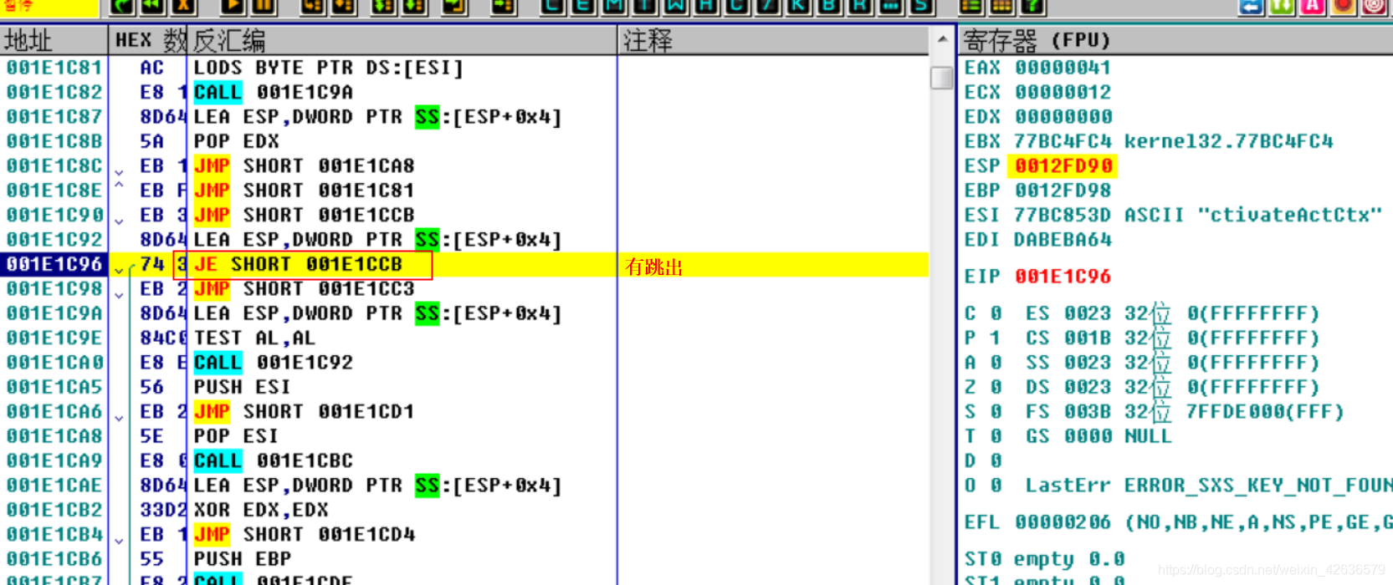Click the 寄存器 (FPU) panel header
Viewport: 1393px width, 585px height.
(x=1175, y=40)
